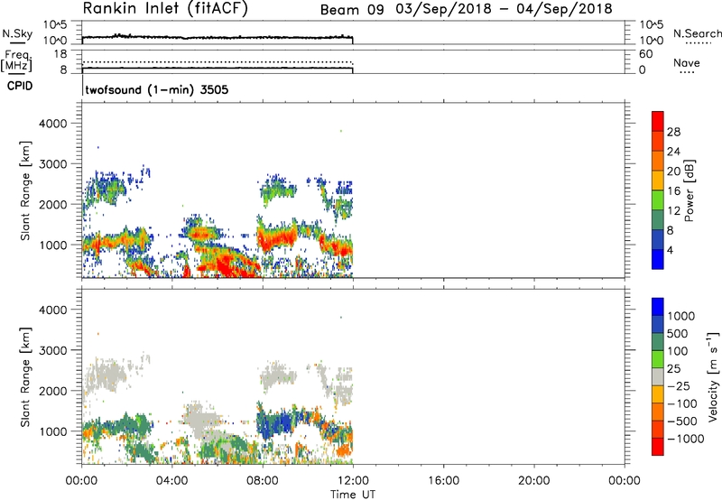Screen dimensions: 722x500
Task: Select the 08:00 time axis label
Action: coord(263,481)
